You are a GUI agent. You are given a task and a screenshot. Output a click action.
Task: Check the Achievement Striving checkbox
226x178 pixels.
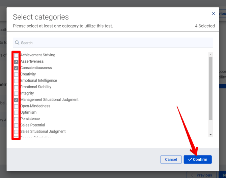[16, 55]
